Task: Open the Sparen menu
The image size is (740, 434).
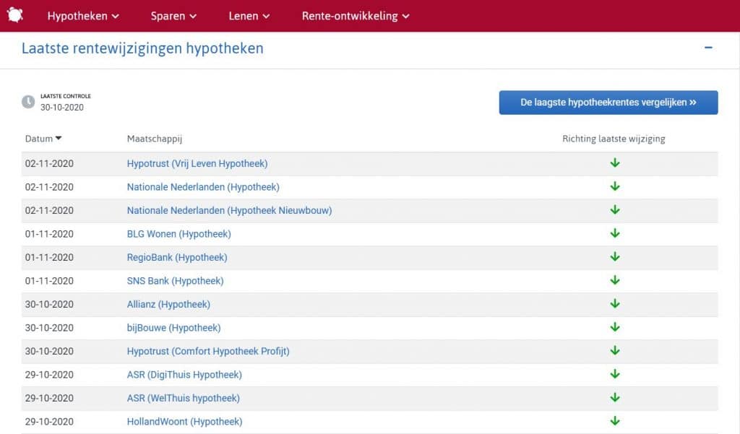Action: (x=173, y=16)
